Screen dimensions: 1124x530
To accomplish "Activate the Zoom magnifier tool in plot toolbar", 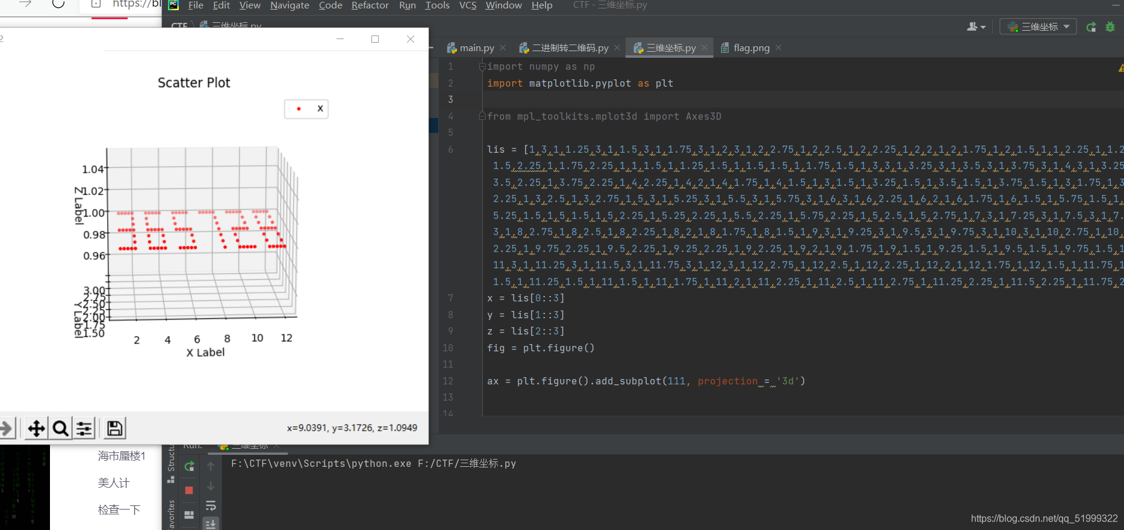I will pyautogui.click(x=60, y=428).
